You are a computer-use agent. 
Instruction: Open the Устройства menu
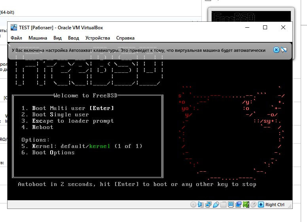point(97,38)
